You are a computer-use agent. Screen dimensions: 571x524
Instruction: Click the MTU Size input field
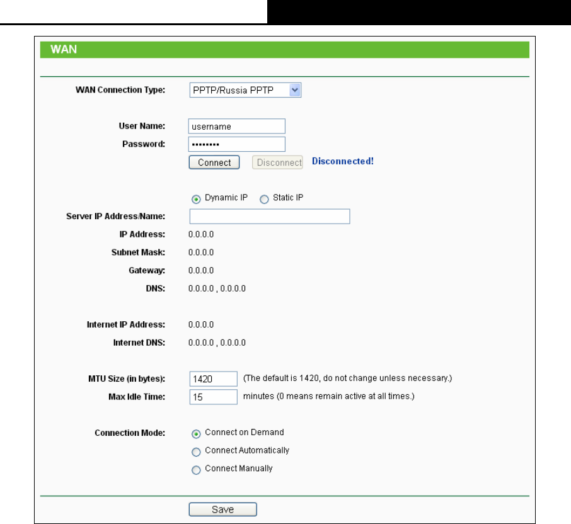[214, 379]
